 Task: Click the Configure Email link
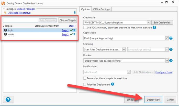[x=164, y=72]
